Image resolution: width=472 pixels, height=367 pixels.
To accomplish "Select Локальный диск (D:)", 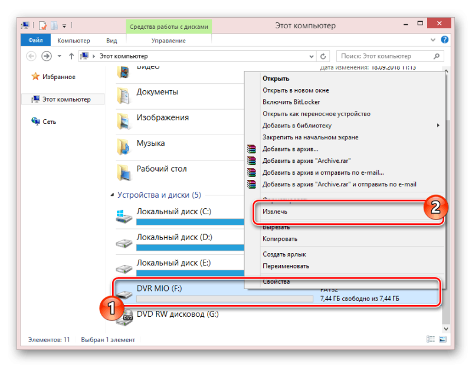I will [174, 237].
